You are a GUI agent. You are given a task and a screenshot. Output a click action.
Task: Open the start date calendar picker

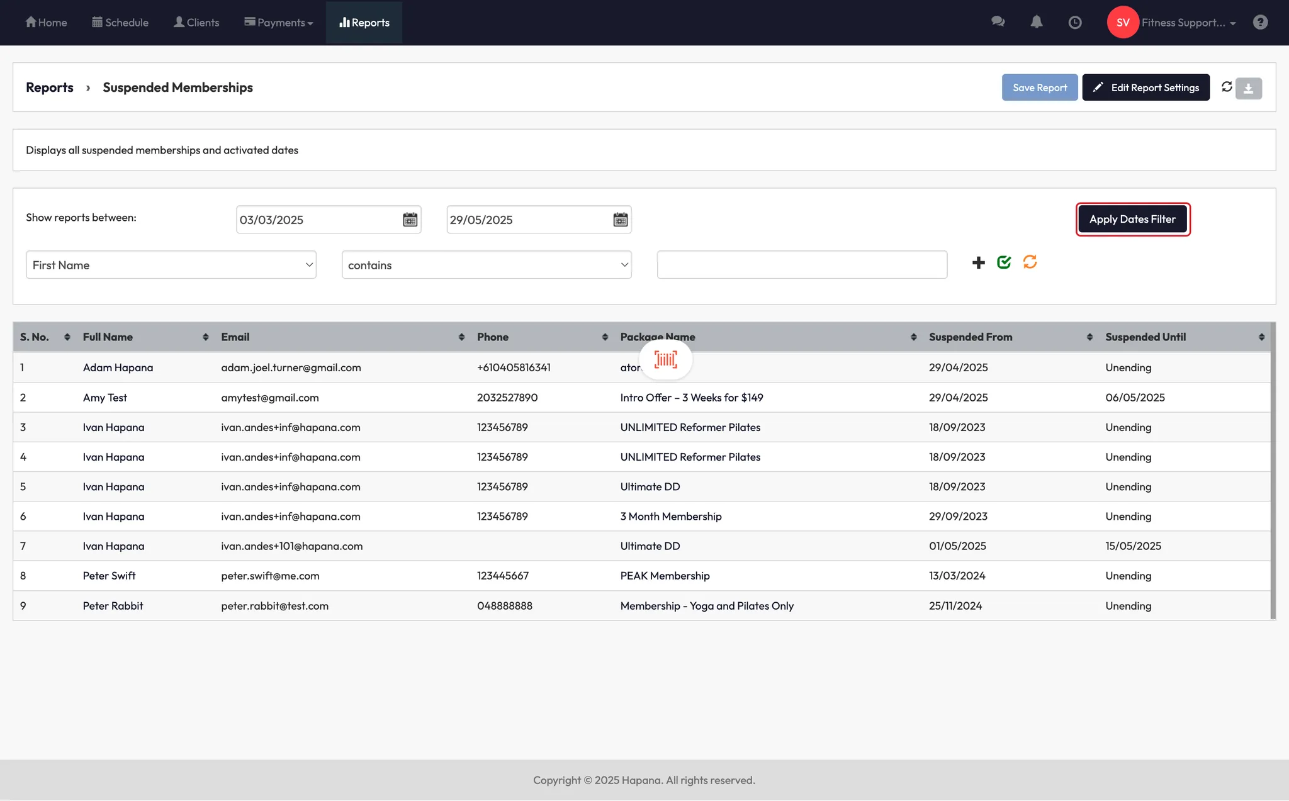(410, 220)
